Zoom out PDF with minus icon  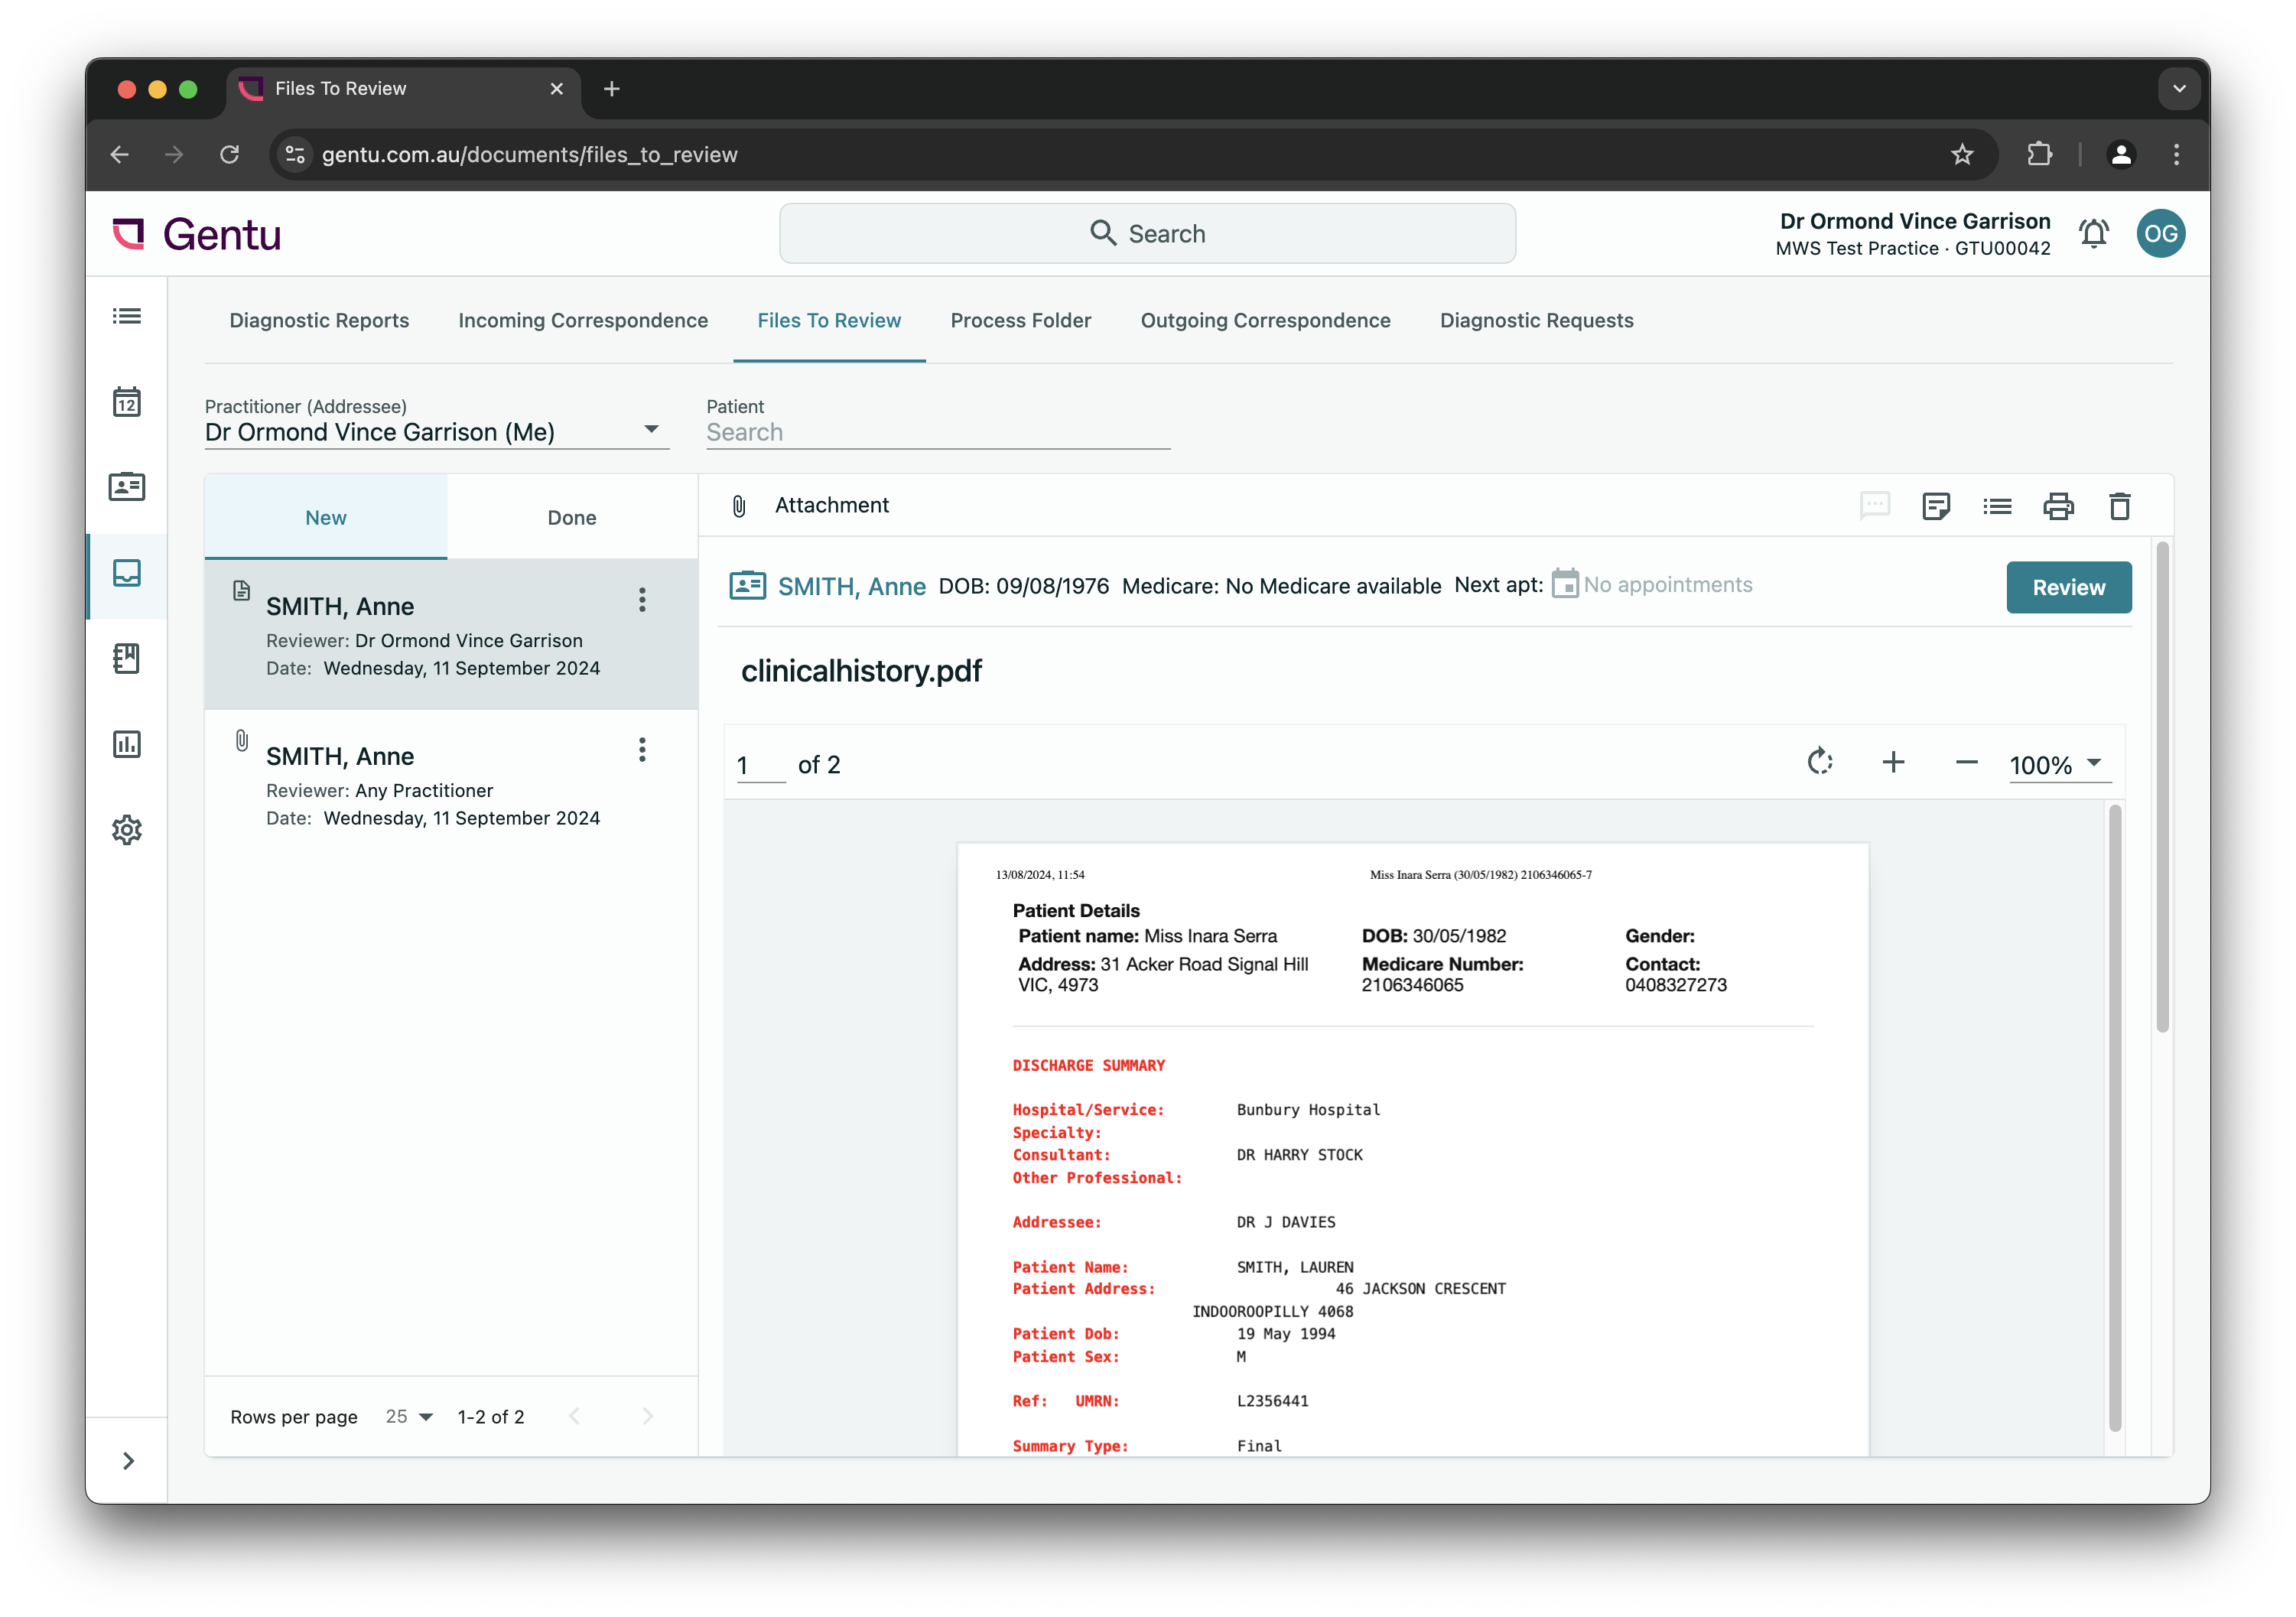pos(1966,763)
